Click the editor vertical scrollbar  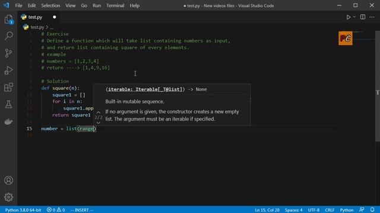pyautogui.click(x=378, y=86)
